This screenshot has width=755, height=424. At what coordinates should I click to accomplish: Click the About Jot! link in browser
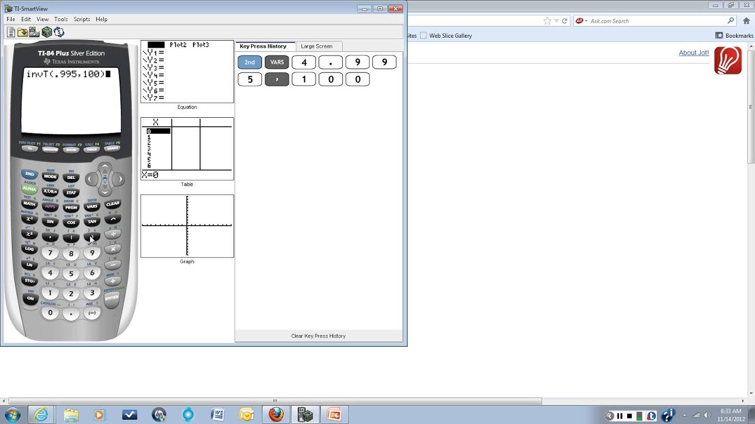[x=694, y=53]
